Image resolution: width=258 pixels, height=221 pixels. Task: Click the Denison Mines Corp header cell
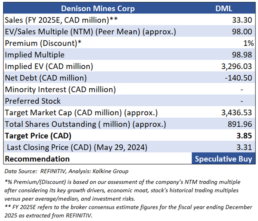point(97,8)
